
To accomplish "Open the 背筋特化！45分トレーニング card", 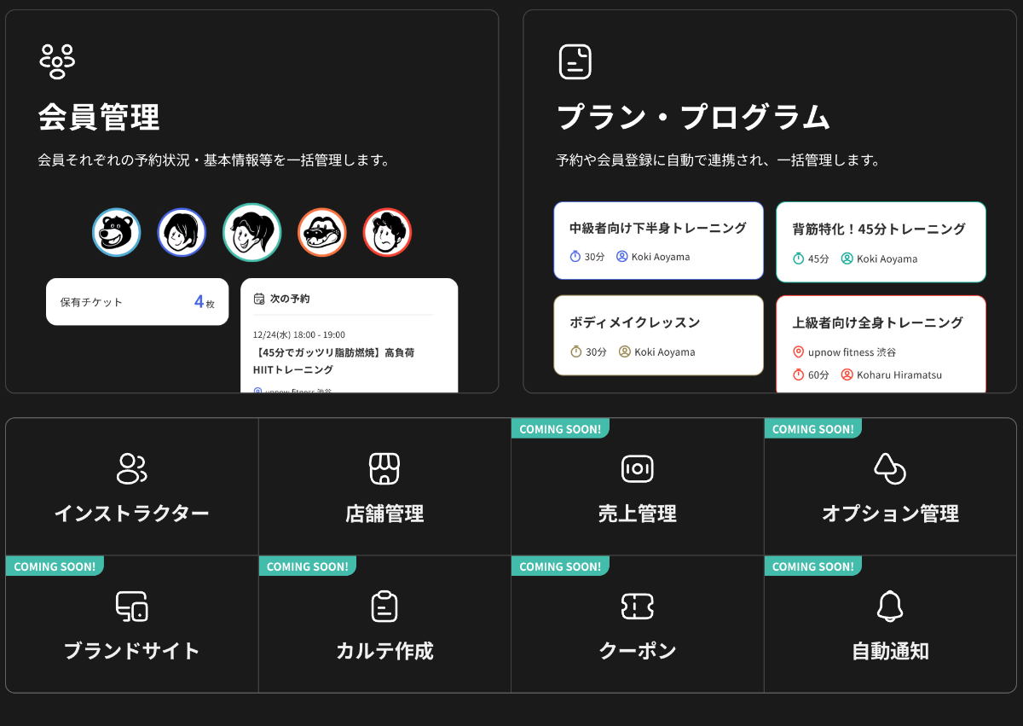I will (x=881, y=241).
